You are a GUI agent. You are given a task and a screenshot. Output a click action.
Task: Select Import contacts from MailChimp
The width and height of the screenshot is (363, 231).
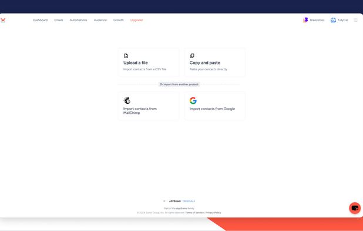tap(149, 106)
